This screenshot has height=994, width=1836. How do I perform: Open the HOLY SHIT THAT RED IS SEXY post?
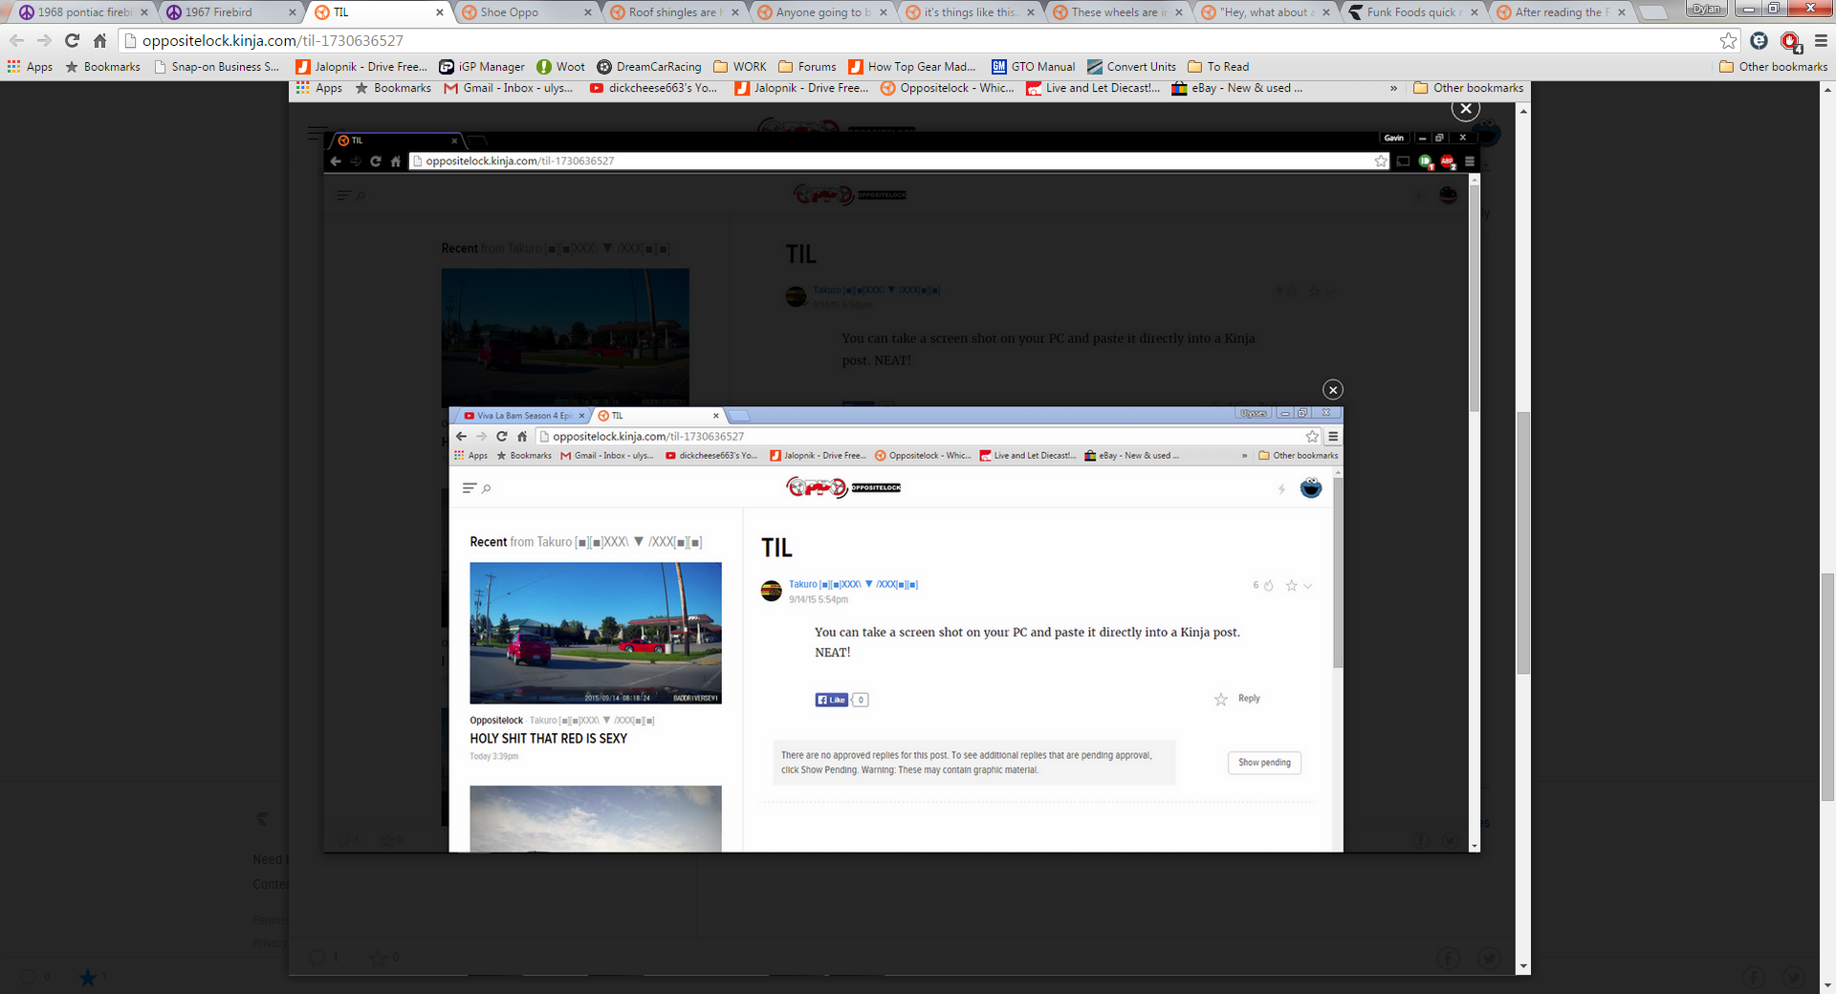tap(548, 739)
